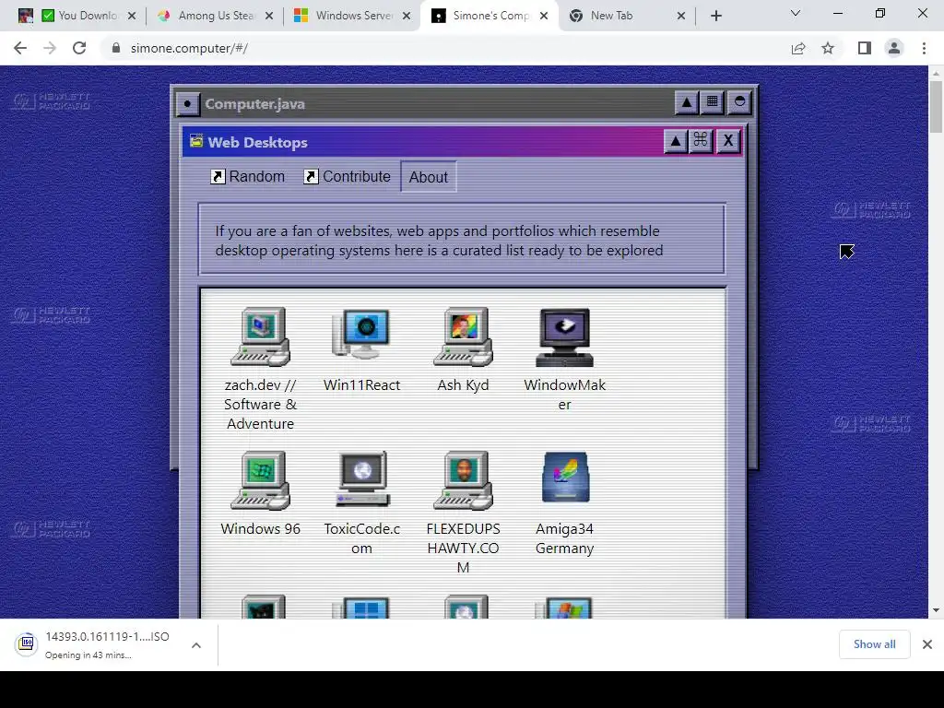Open the Win11React desktop icon
The image size is (944, 708).
point(361,334)
